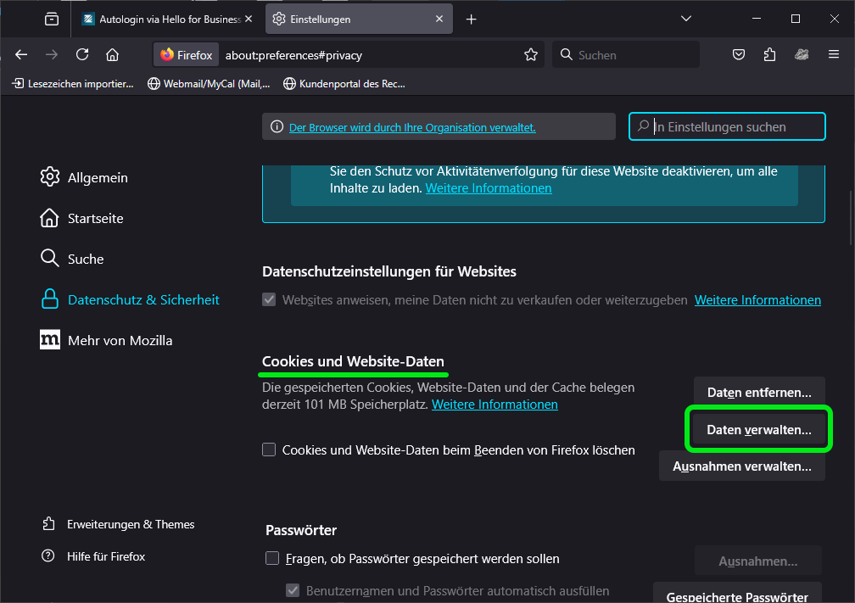Enable deleting cookies when Firefox closes

(x=269, y=450)
